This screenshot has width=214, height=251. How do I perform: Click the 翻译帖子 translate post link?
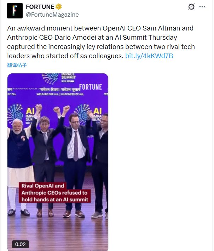click(17, 65)
